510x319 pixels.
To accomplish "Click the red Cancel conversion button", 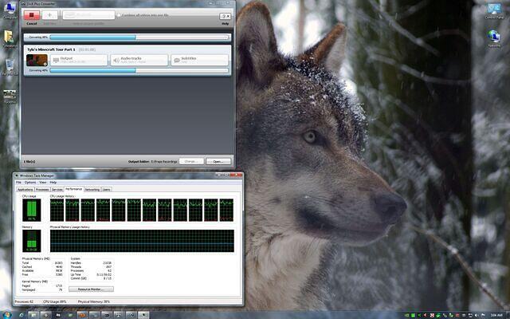I will (31, 14).
